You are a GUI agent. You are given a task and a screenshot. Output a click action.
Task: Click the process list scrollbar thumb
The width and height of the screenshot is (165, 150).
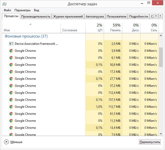161,57
